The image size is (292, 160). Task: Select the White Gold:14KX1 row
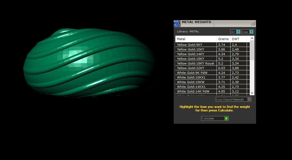point(212,87)
